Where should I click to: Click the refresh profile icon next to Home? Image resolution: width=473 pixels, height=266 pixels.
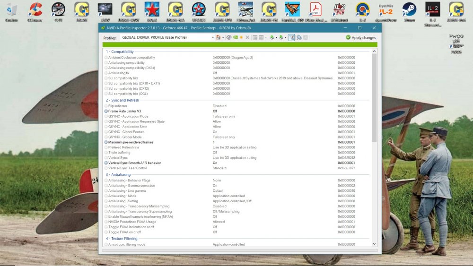click(228, 37)
